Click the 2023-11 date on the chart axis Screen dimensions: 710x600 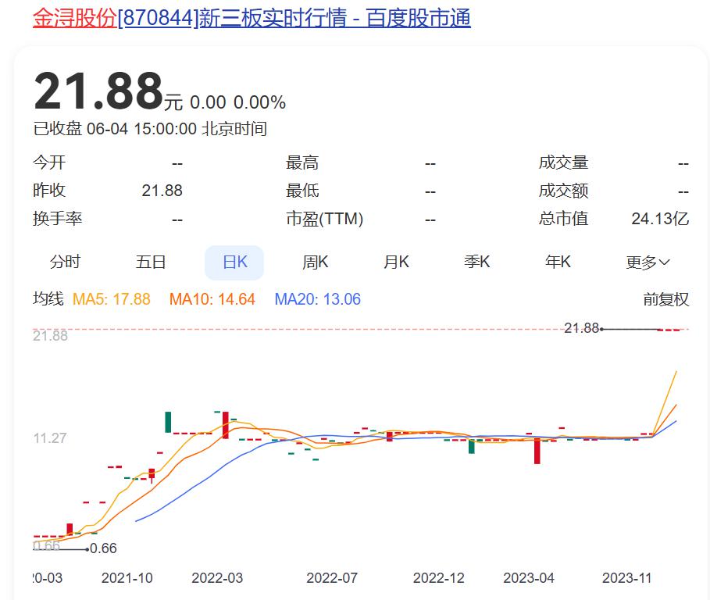[626, 578]
